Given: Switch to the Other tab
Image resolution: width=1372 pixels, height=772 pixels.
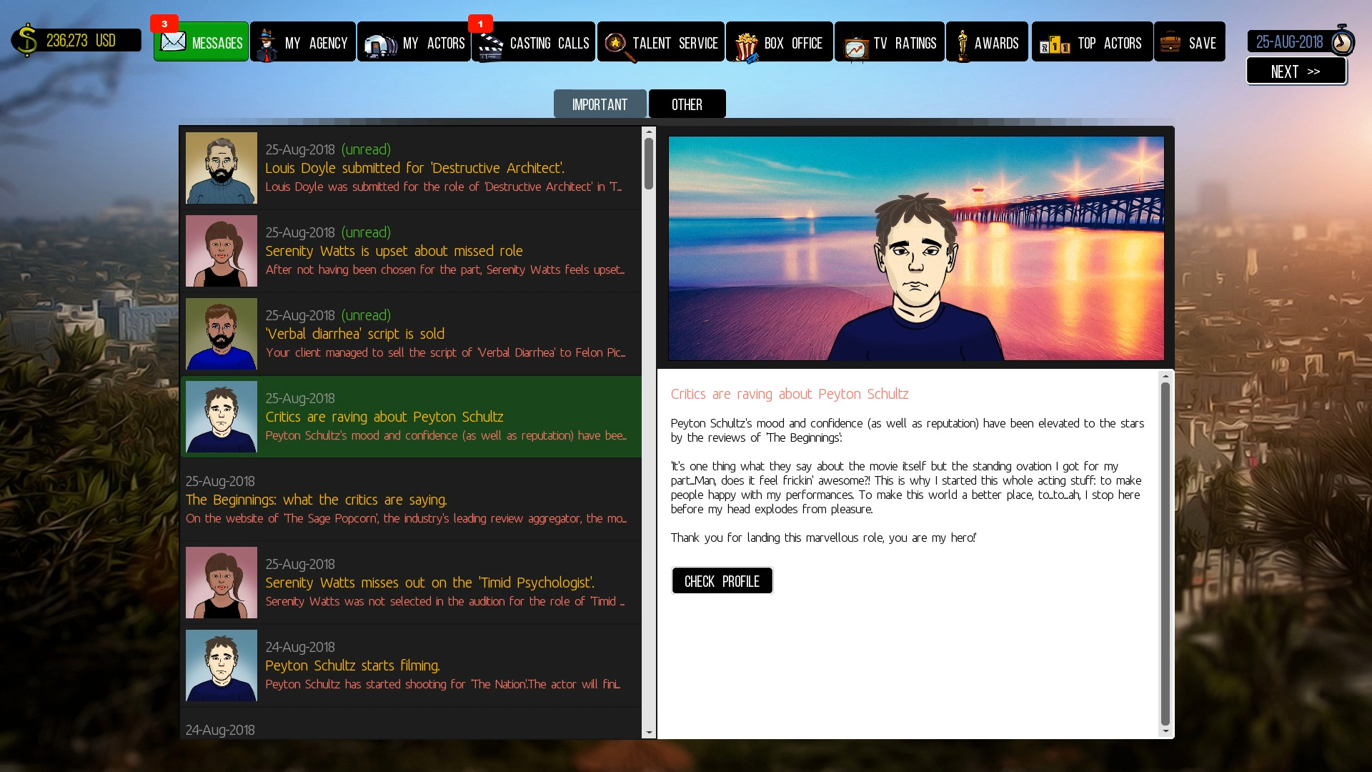Looking at the screenshot, I should point(687,104).
